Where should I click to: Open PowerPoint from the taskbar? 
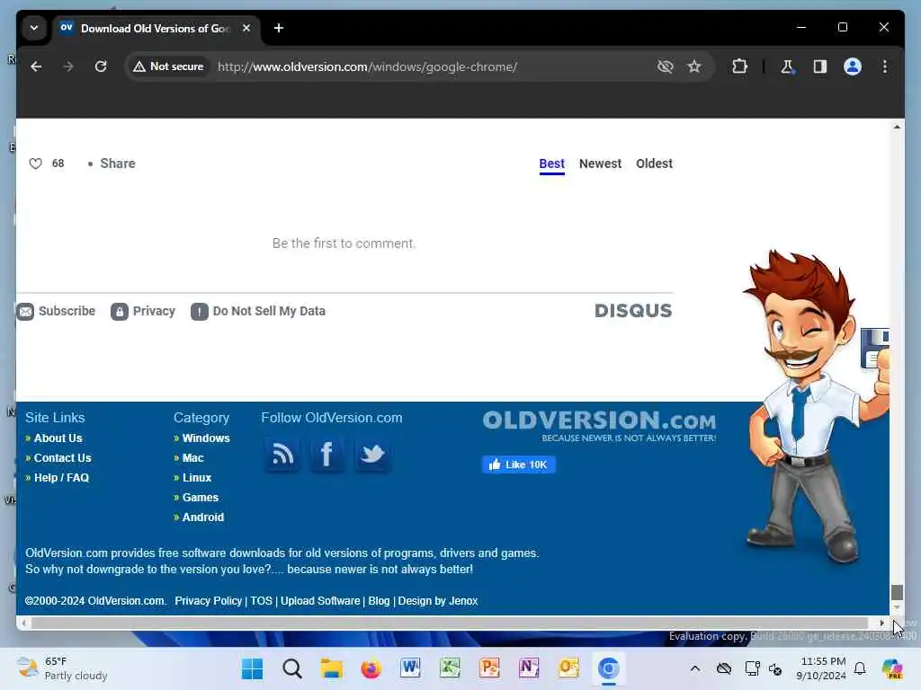click(x=489, y=668)
